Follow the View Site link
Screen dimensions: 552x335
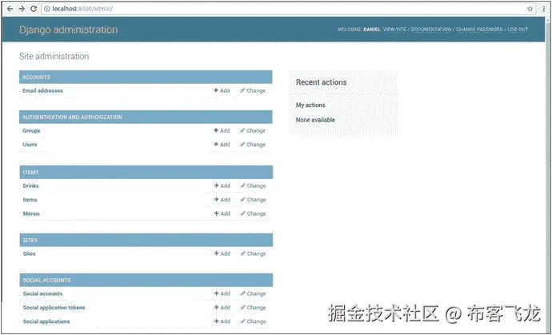tap(394, 30)
